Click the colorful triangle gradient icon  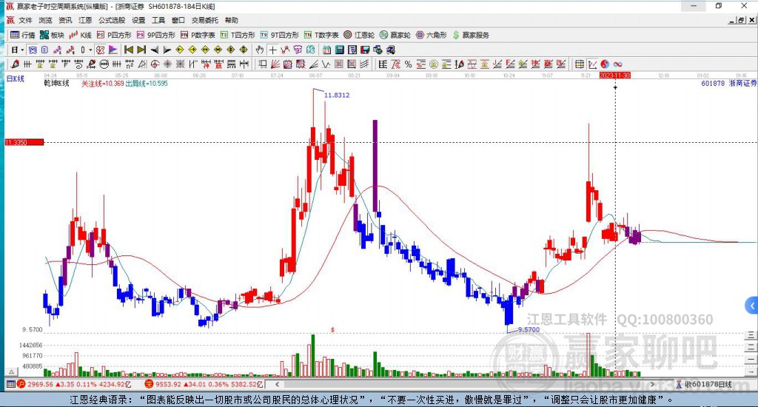[113, 50]
